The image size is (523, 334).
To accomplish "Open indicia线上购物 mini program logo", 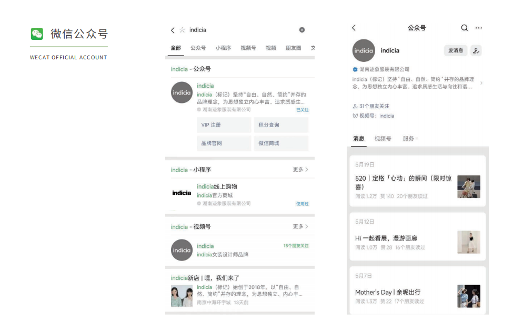I will [x=182, y=193].
